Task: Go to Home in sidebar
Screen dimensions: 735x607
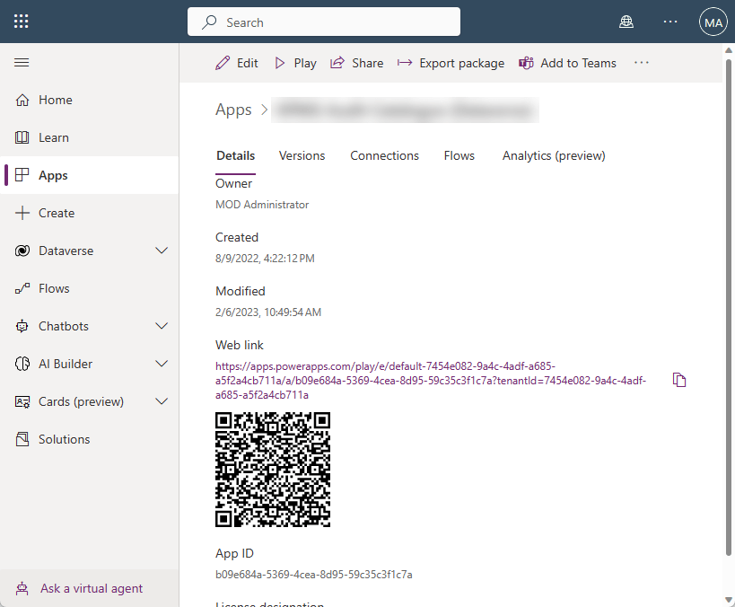Action: 89,100
